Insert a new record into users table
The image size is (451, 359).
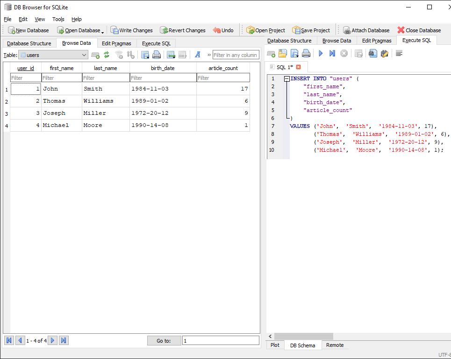coord(95,55)
